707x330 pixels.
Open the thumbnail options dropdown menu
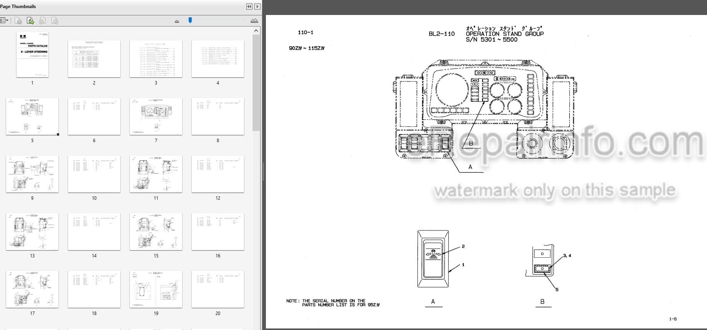4,20
